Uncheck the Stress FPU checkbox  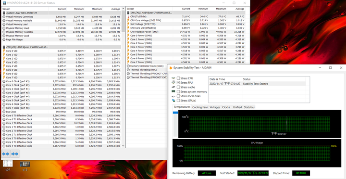click(x=178, y=83)
